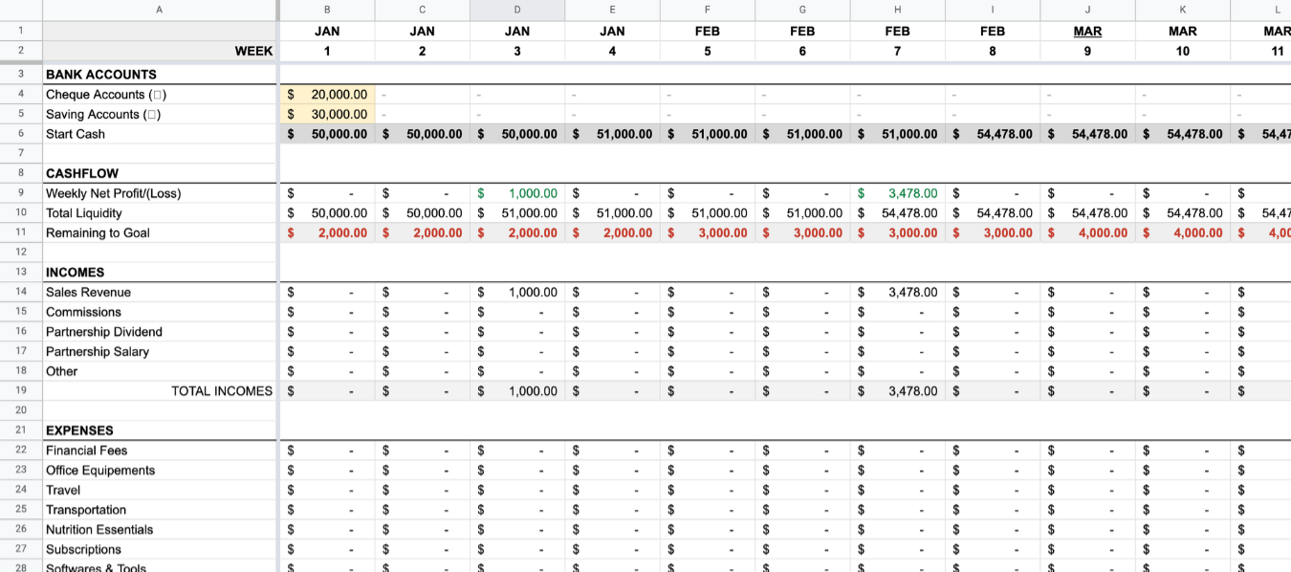This screenshot has width=1291, height=572.
Task: Select the green 1,000.00 Weekly Net Profit cell
Action: [517, 193]
